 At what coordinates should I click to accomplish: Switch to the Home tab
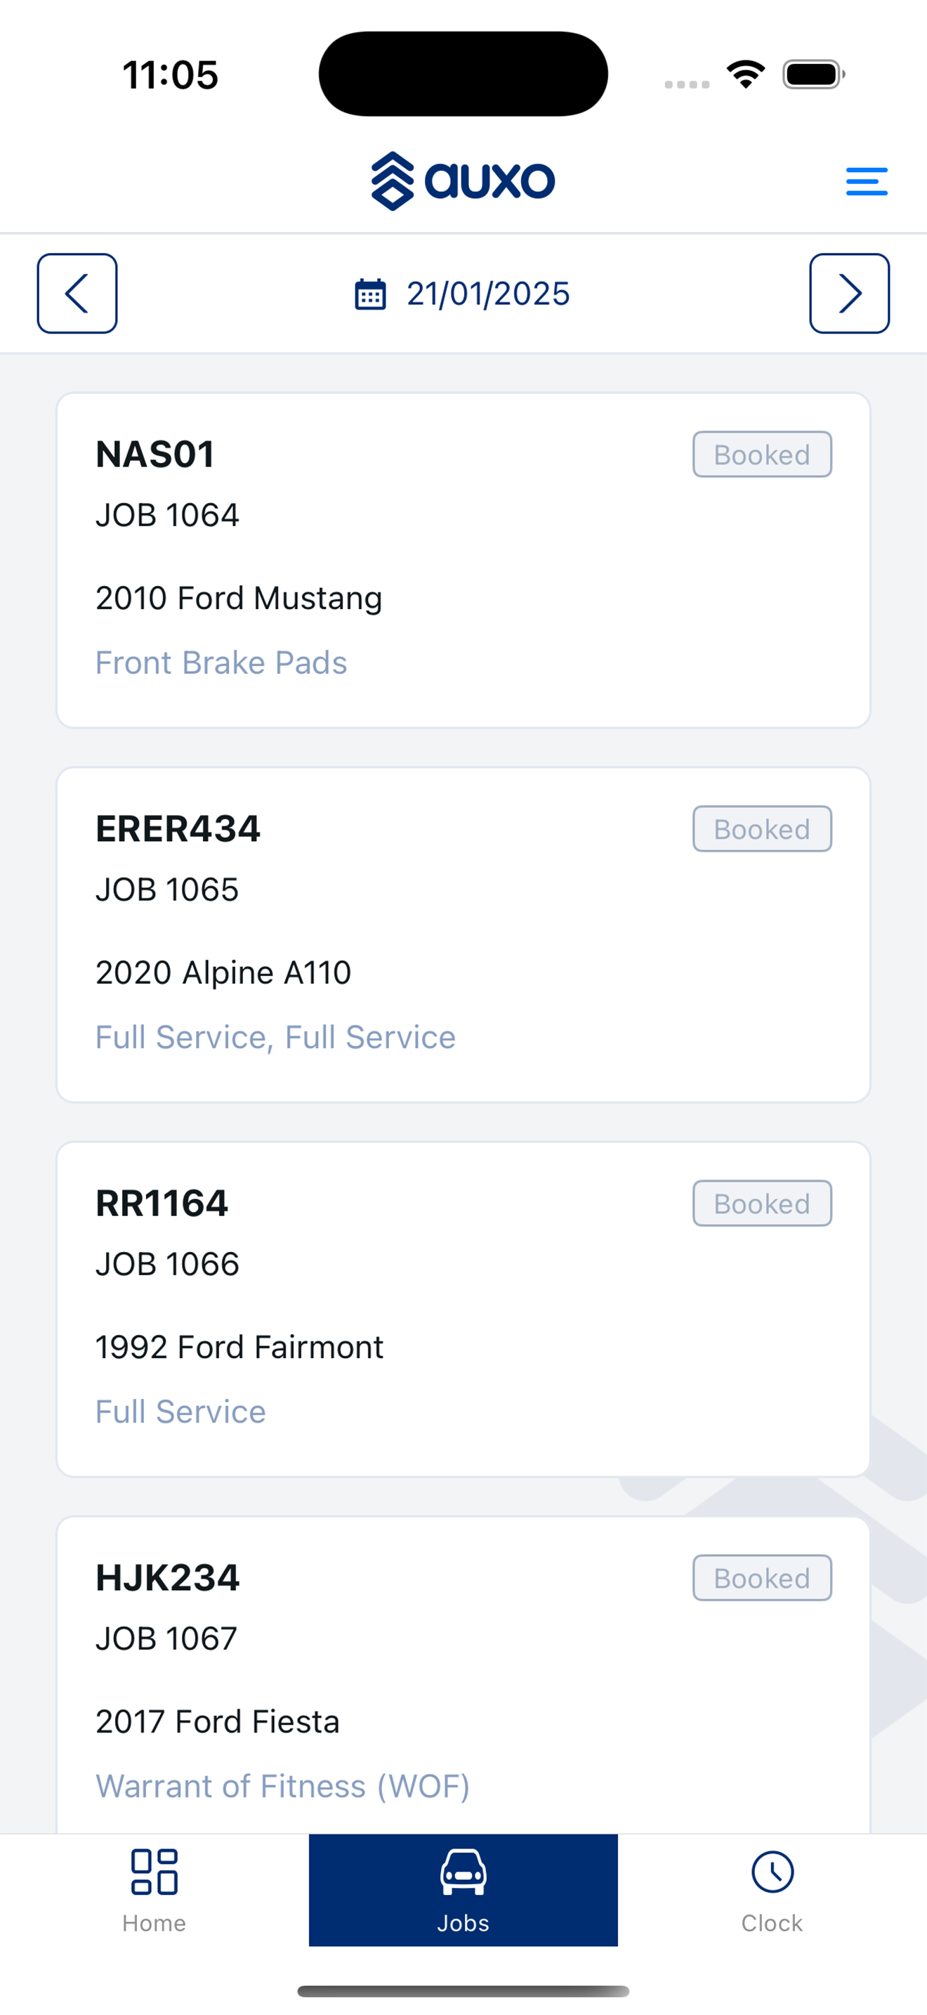pyautogui.click(x=154, y=1890)
